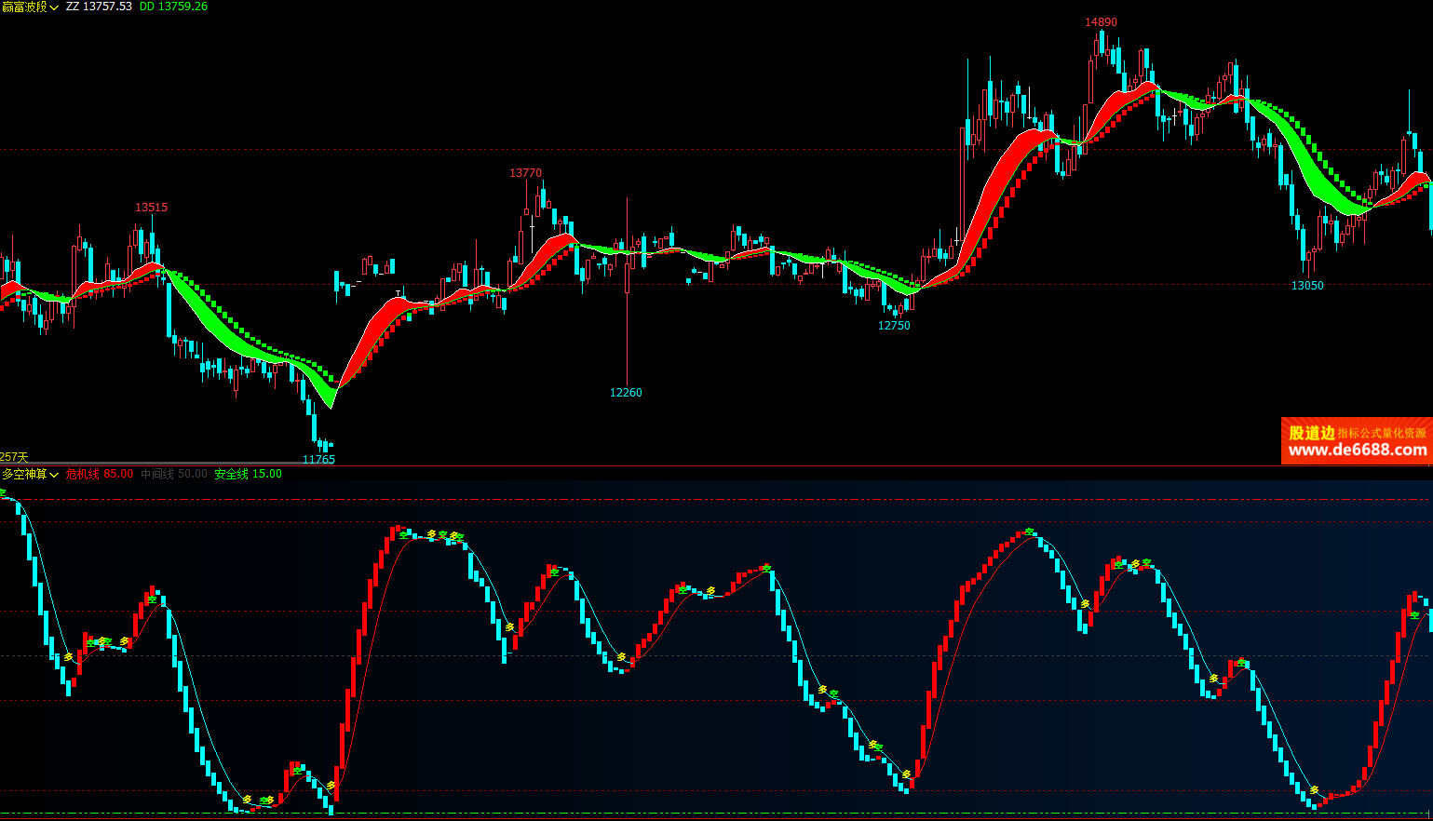Click the red line separating the two chart panels
1433x821 pixels.
[x=717, y=465]
